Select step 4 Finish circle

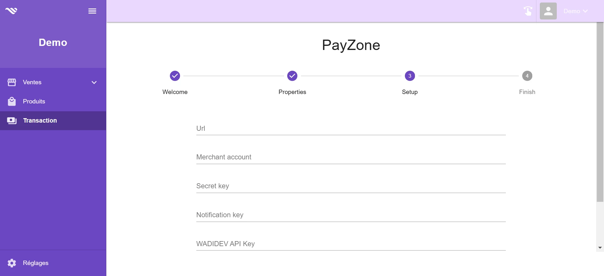click(x=527, y=76)
